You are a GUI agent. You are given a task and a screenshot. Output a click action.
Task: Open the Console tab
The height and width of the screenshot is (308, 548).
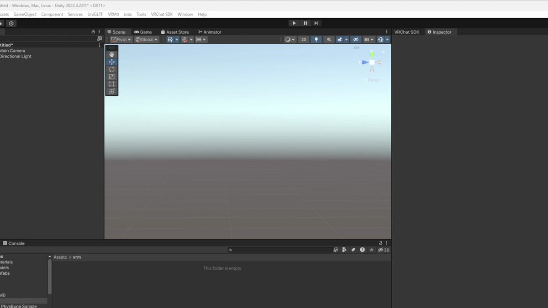tap(14, 243)
